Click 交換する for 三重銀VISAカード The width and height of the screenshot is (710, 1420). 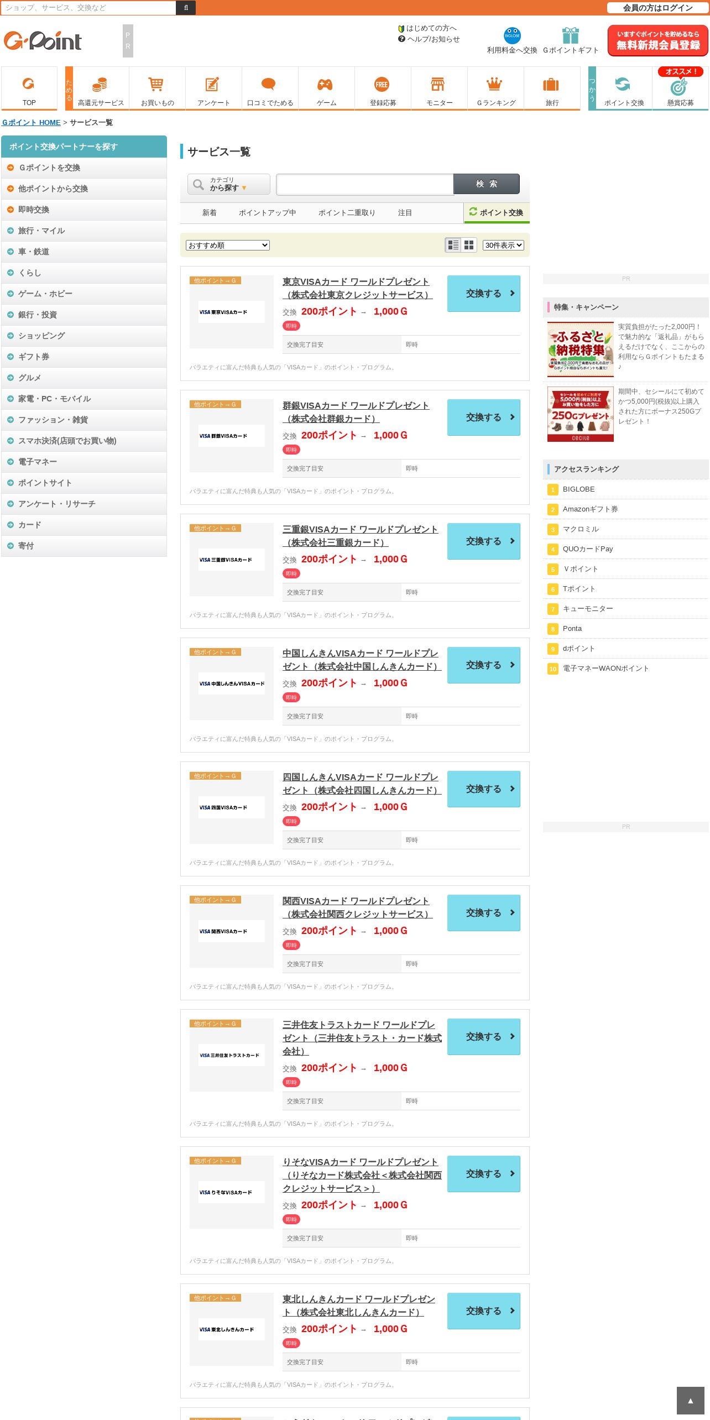[484, 541]
